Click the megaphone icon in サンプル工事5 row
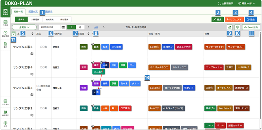 tap(93, 44)
